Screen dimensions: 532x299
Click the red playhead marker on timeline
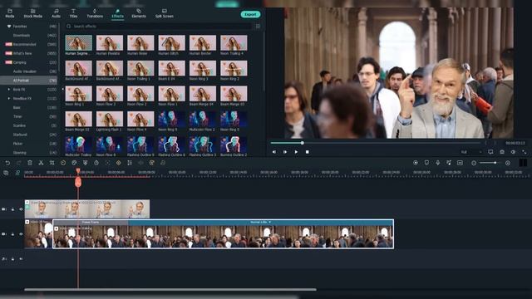pos(78,182)
